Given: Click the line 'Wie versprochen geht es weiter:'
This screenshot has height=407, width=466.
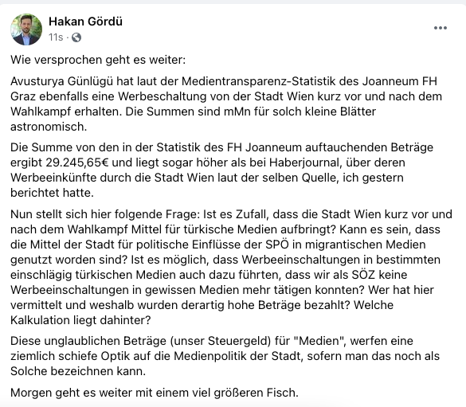Looking at the screenshot, I should click(98, 60).
